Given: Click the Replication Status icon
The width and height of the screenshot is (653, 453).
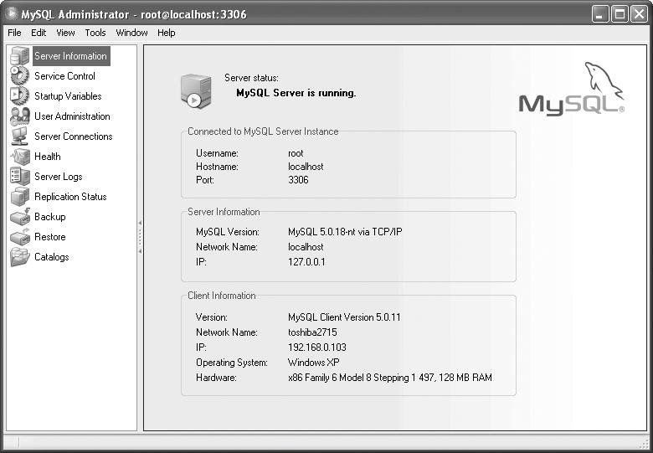Looking at the screenshot, I should (x=19, y=197).
